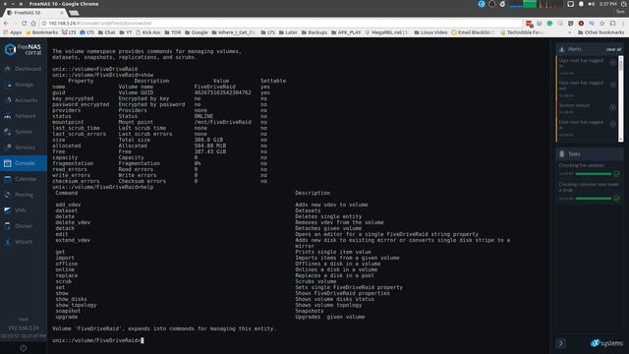
Task: Click the Console sidebar icon
Action: pyautogui.click(x=8, y=163)
